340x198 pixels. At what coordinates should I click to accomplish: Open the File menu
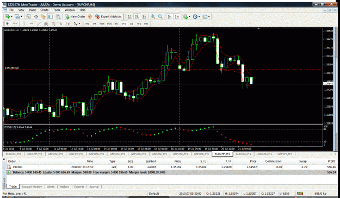click(x=11, y=10)
